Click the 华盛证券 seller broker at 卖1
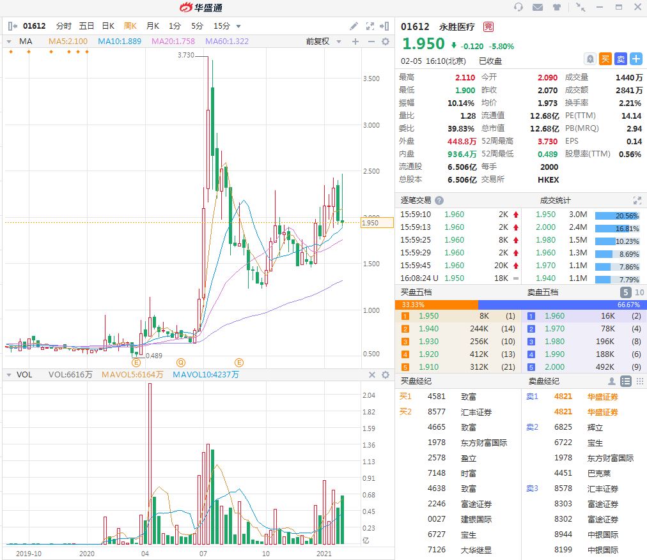647x560 pixels. (602, 397)
